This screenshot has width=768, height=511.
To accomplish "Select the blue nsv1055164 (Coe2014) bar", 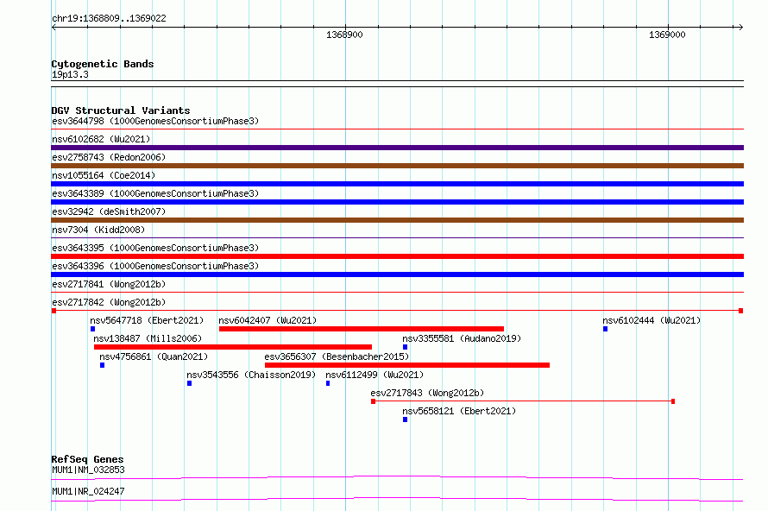I will (x=397, y=184).
